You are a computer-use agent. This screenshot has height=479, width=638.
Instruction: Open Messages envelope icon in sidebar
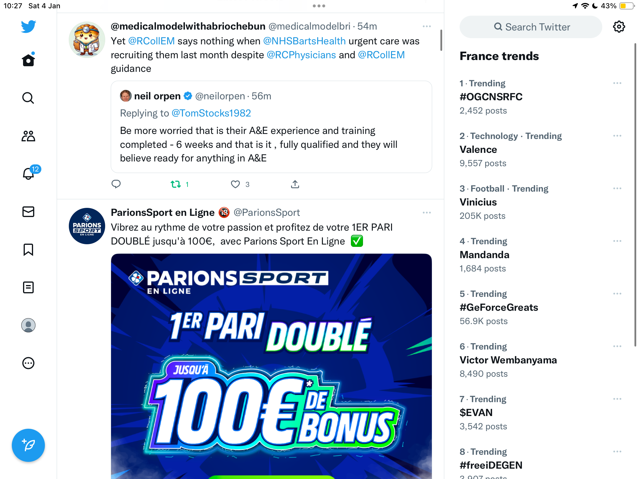(28, 212)
